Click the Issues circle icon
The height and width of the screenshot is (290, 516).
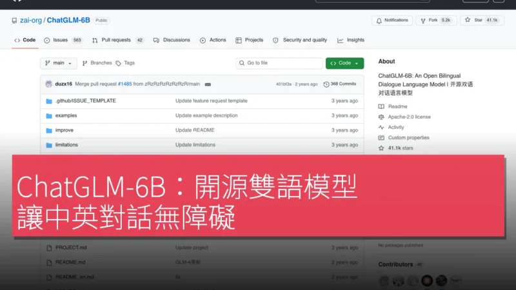tap(47, 41)
